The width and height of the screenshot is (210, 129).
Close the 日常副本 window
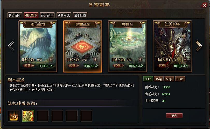click(204, 5)
